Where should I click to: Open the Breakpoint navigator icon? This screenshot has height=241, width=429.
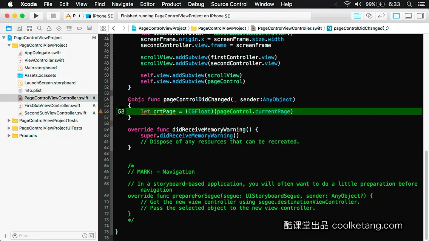coord(79,28)
